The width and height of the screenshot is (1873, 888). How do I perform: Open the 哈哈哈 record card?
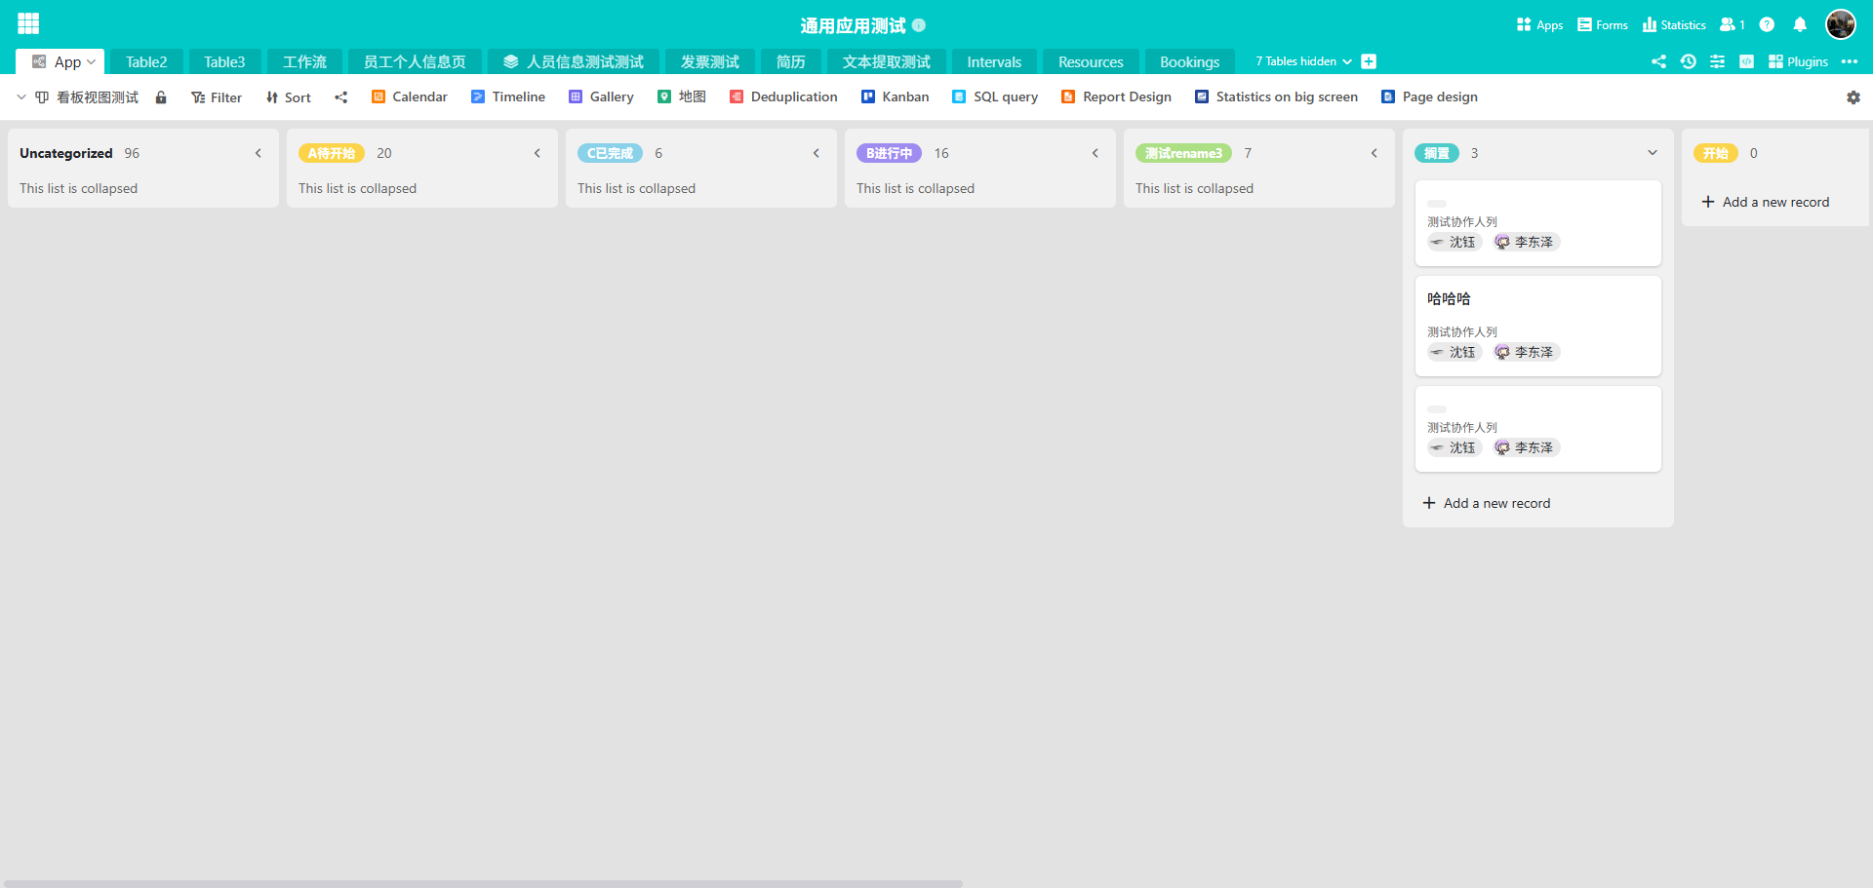click(x=1537, y=326)
